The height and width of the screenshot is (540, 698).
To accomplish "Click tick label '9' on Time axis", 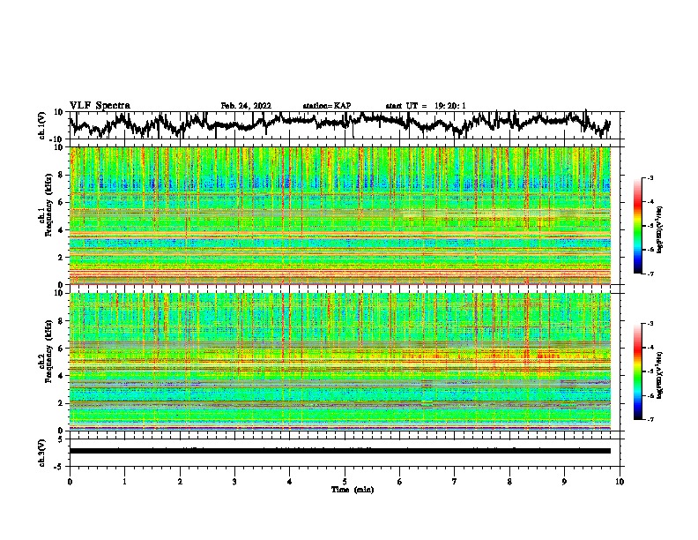I will coord(564,482).
